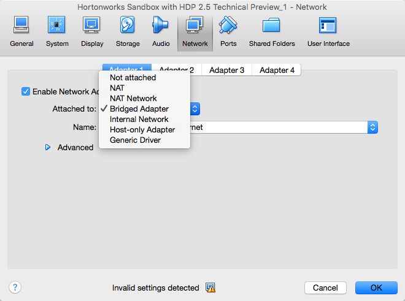This screenshot has width=405, height=301.
Task: Switch to Adapter 2 tab
Action: (x=177, y=70)
